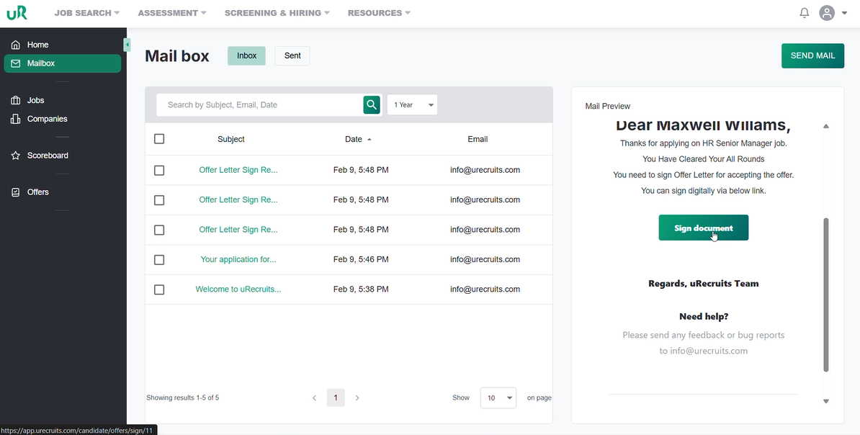Toggle the select-all checkbox in header
The image size is (860, 435).
[159, 139]
